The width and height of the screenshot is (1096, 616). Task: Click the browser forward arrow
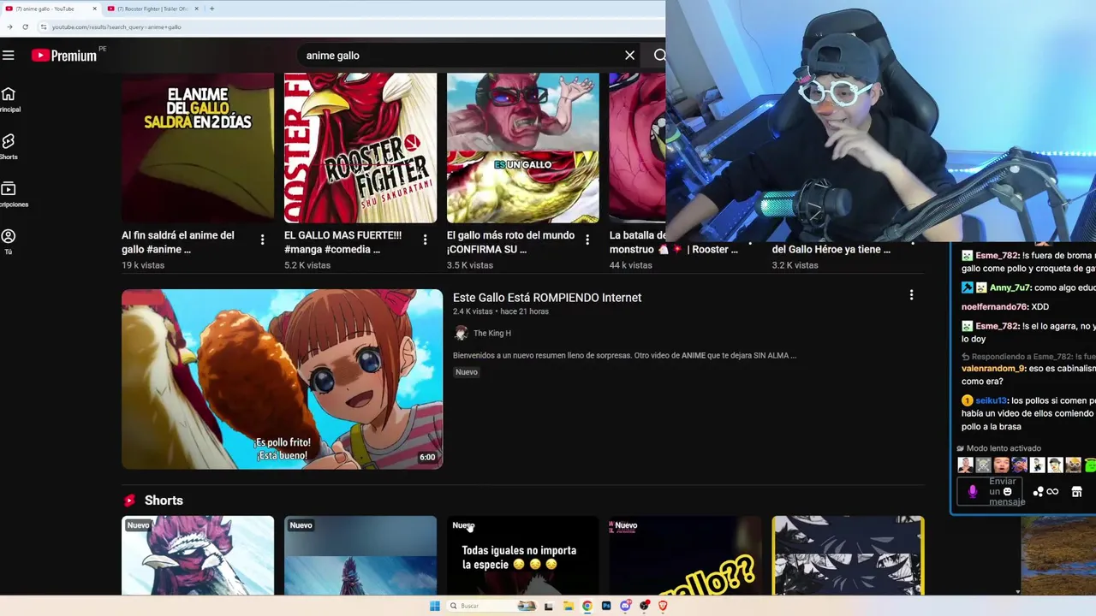pyautogui.click(x=9, y=27)
